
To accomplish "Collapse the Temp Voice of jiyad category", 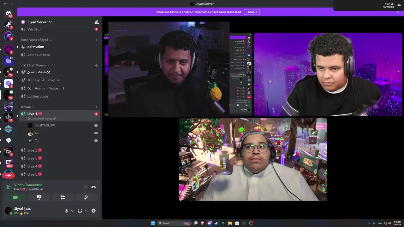I will coord(36,40).
